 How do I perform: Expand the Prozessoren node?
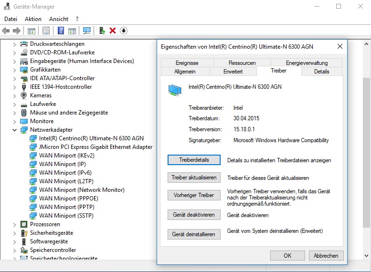(x=14, y=224)
